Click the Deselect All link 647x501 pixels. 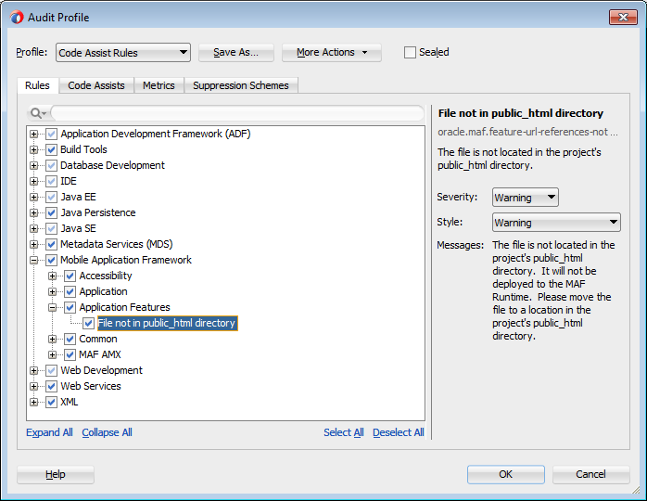[399, 432]
